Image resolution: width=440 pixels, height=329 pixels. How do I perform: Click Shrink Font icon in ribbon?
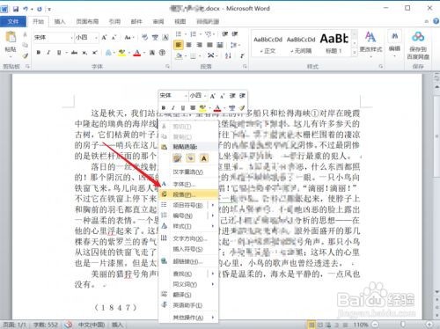pyautogui.click(x=114, y=38)
